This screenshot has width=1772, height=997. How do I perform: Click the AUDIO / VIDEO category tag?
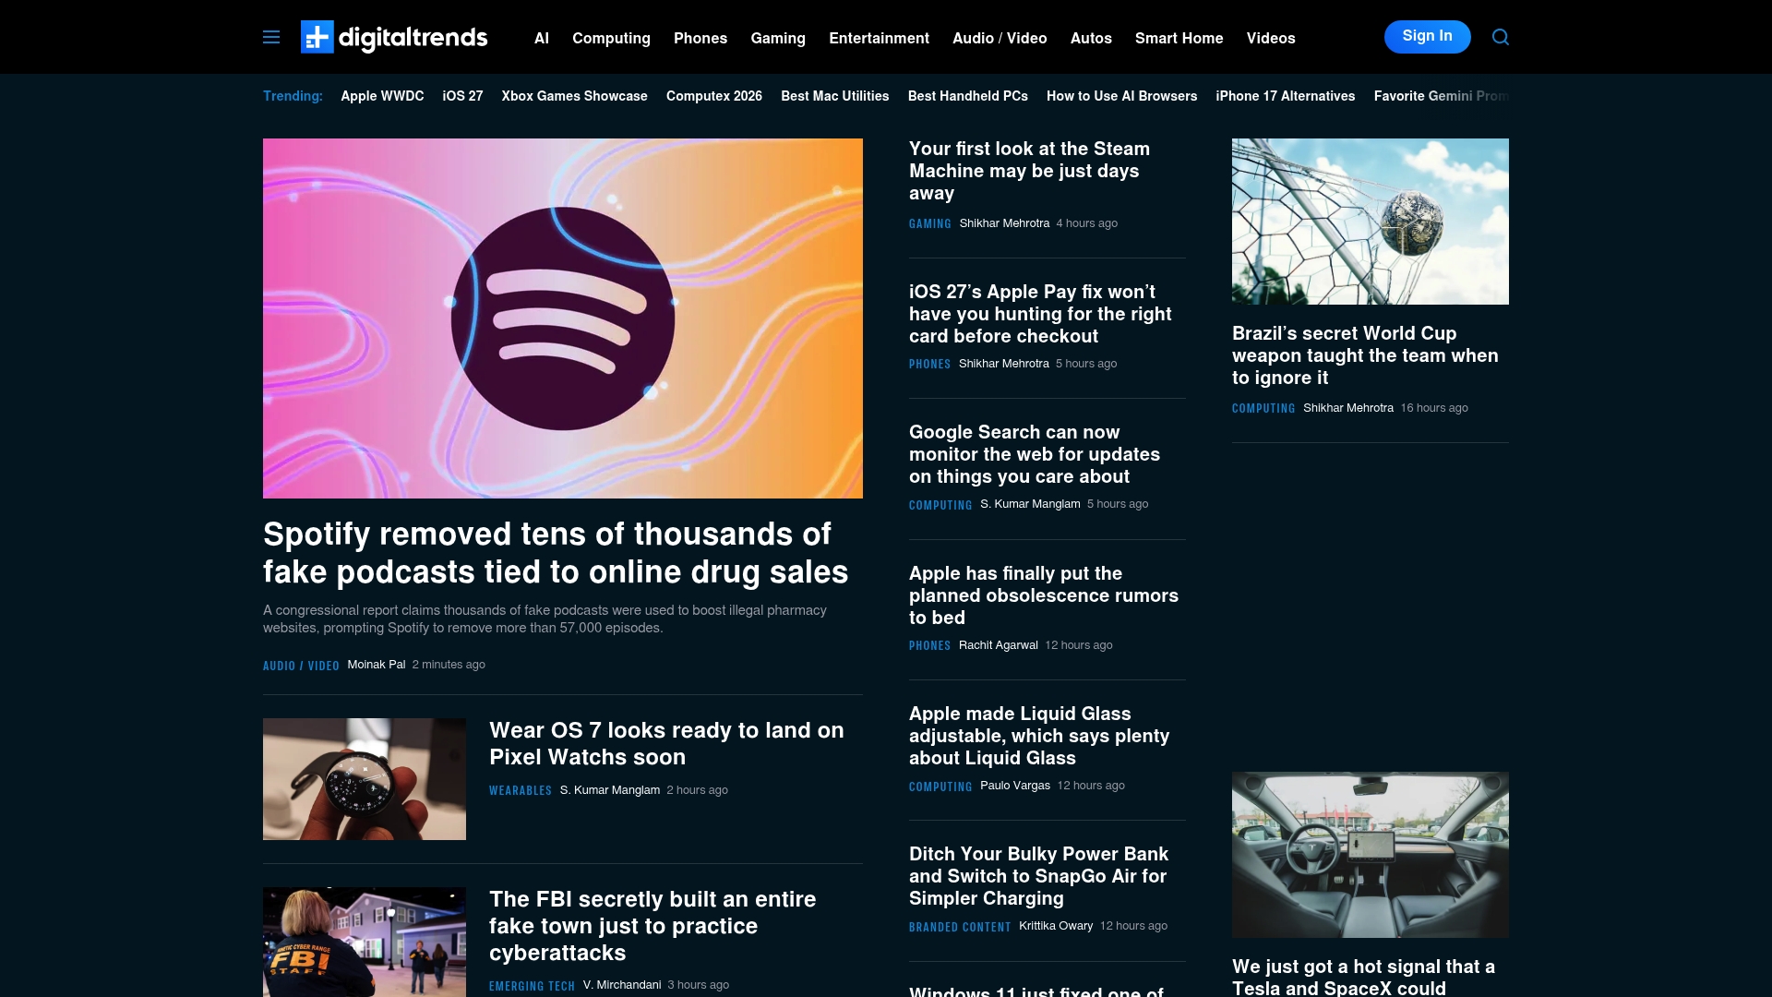pos(301,666)
